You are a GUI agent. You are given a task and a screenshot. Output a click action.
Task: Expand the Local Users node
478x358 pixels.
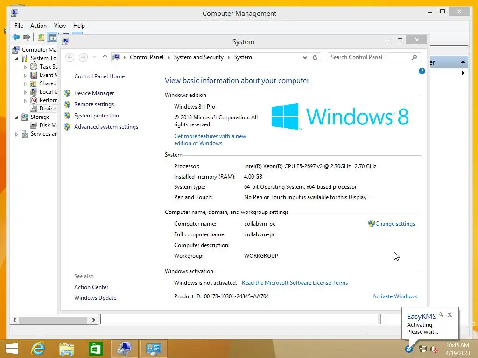[x=25, y=92]
